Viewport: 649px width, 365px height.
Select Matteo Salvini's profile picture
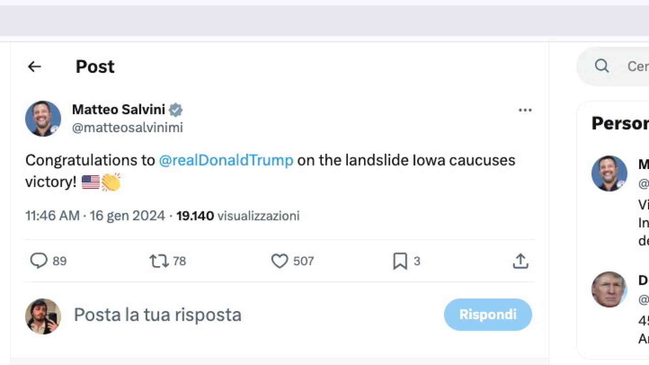(x=43, y=119)
